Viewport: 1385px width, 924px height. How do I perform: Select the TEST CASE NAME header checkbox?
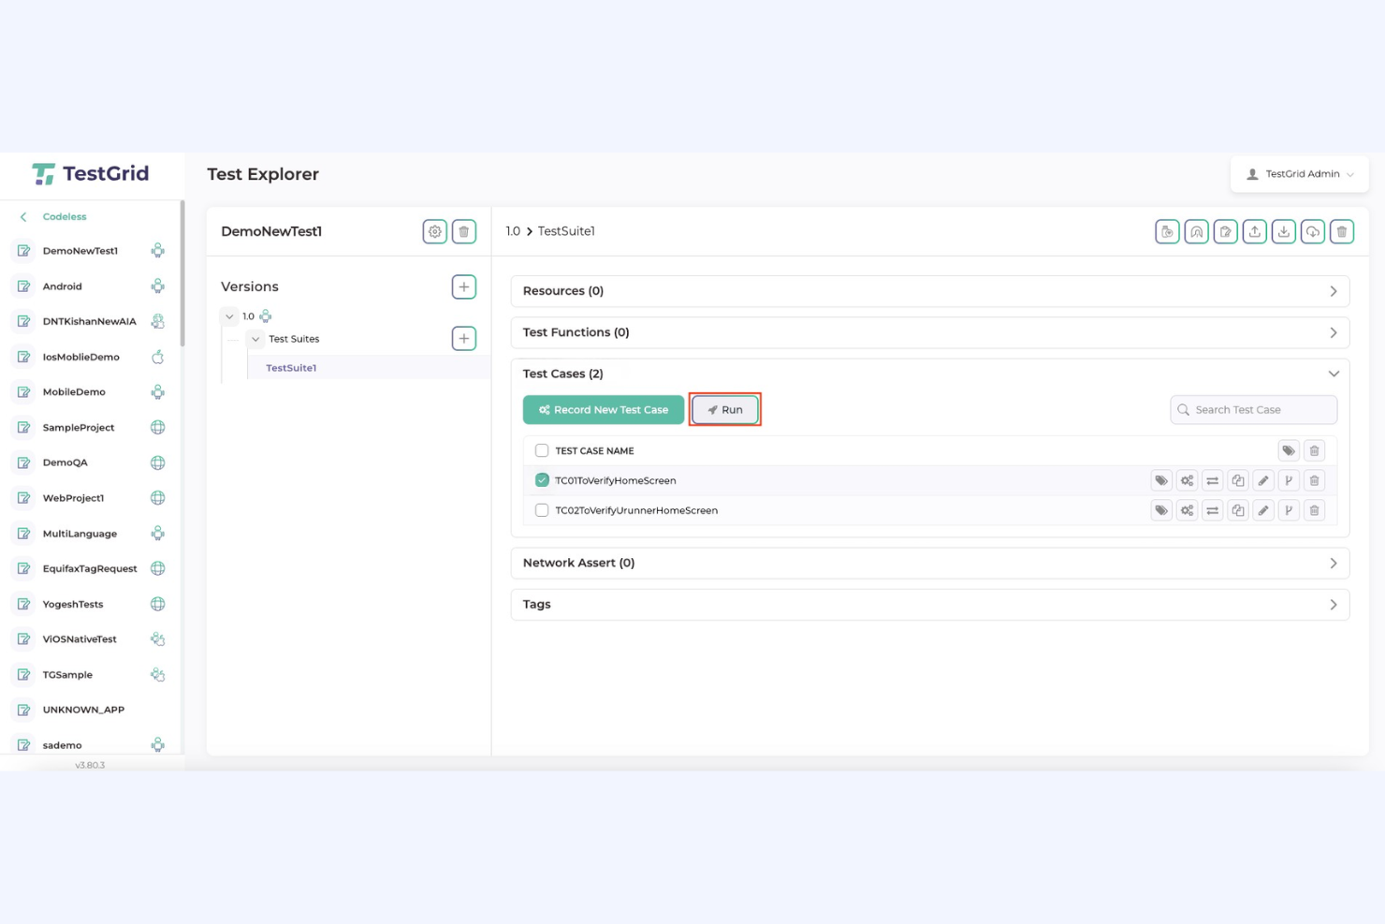[542, 450]
